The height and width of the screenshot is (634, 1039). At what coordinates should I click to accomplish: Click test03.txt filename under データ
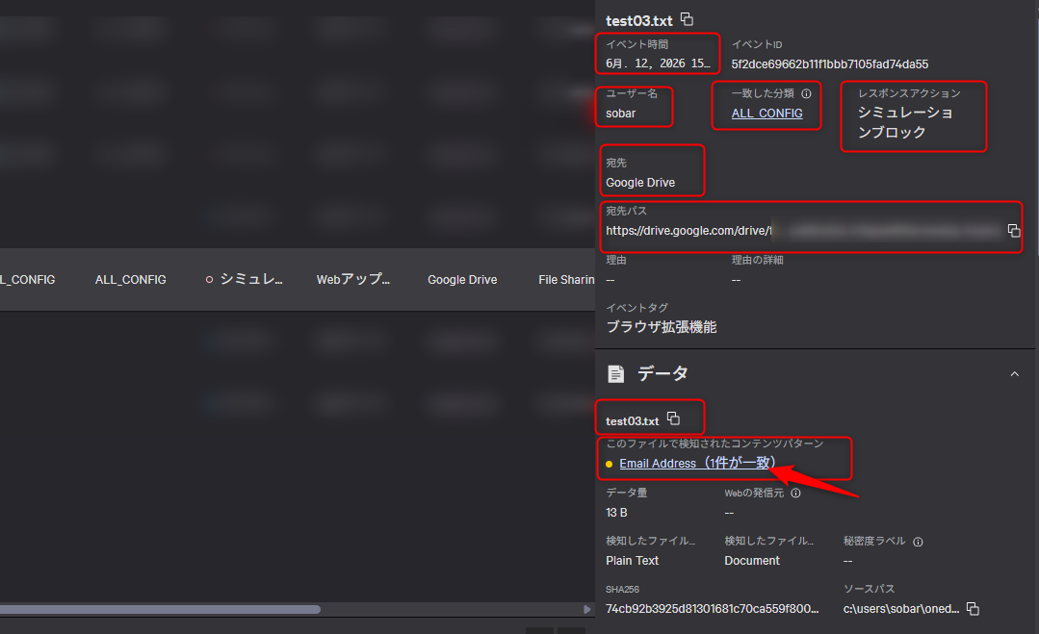632,420
